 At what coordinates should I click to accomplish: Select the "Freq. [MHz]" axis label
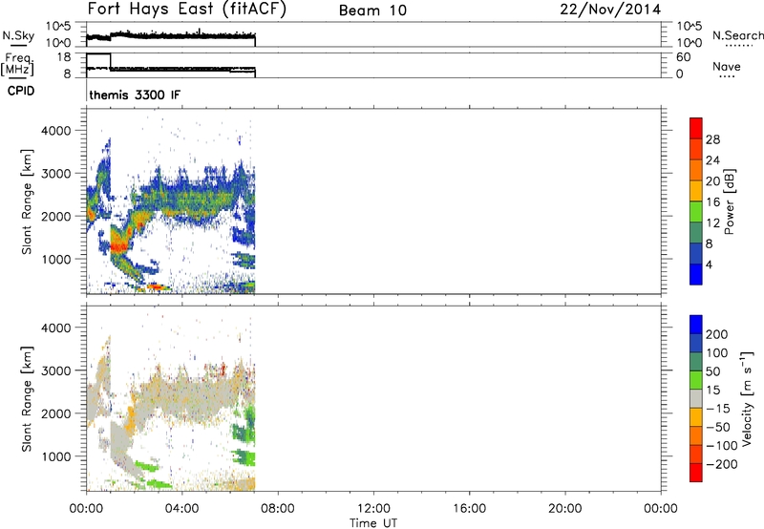[x=18, y=65]
